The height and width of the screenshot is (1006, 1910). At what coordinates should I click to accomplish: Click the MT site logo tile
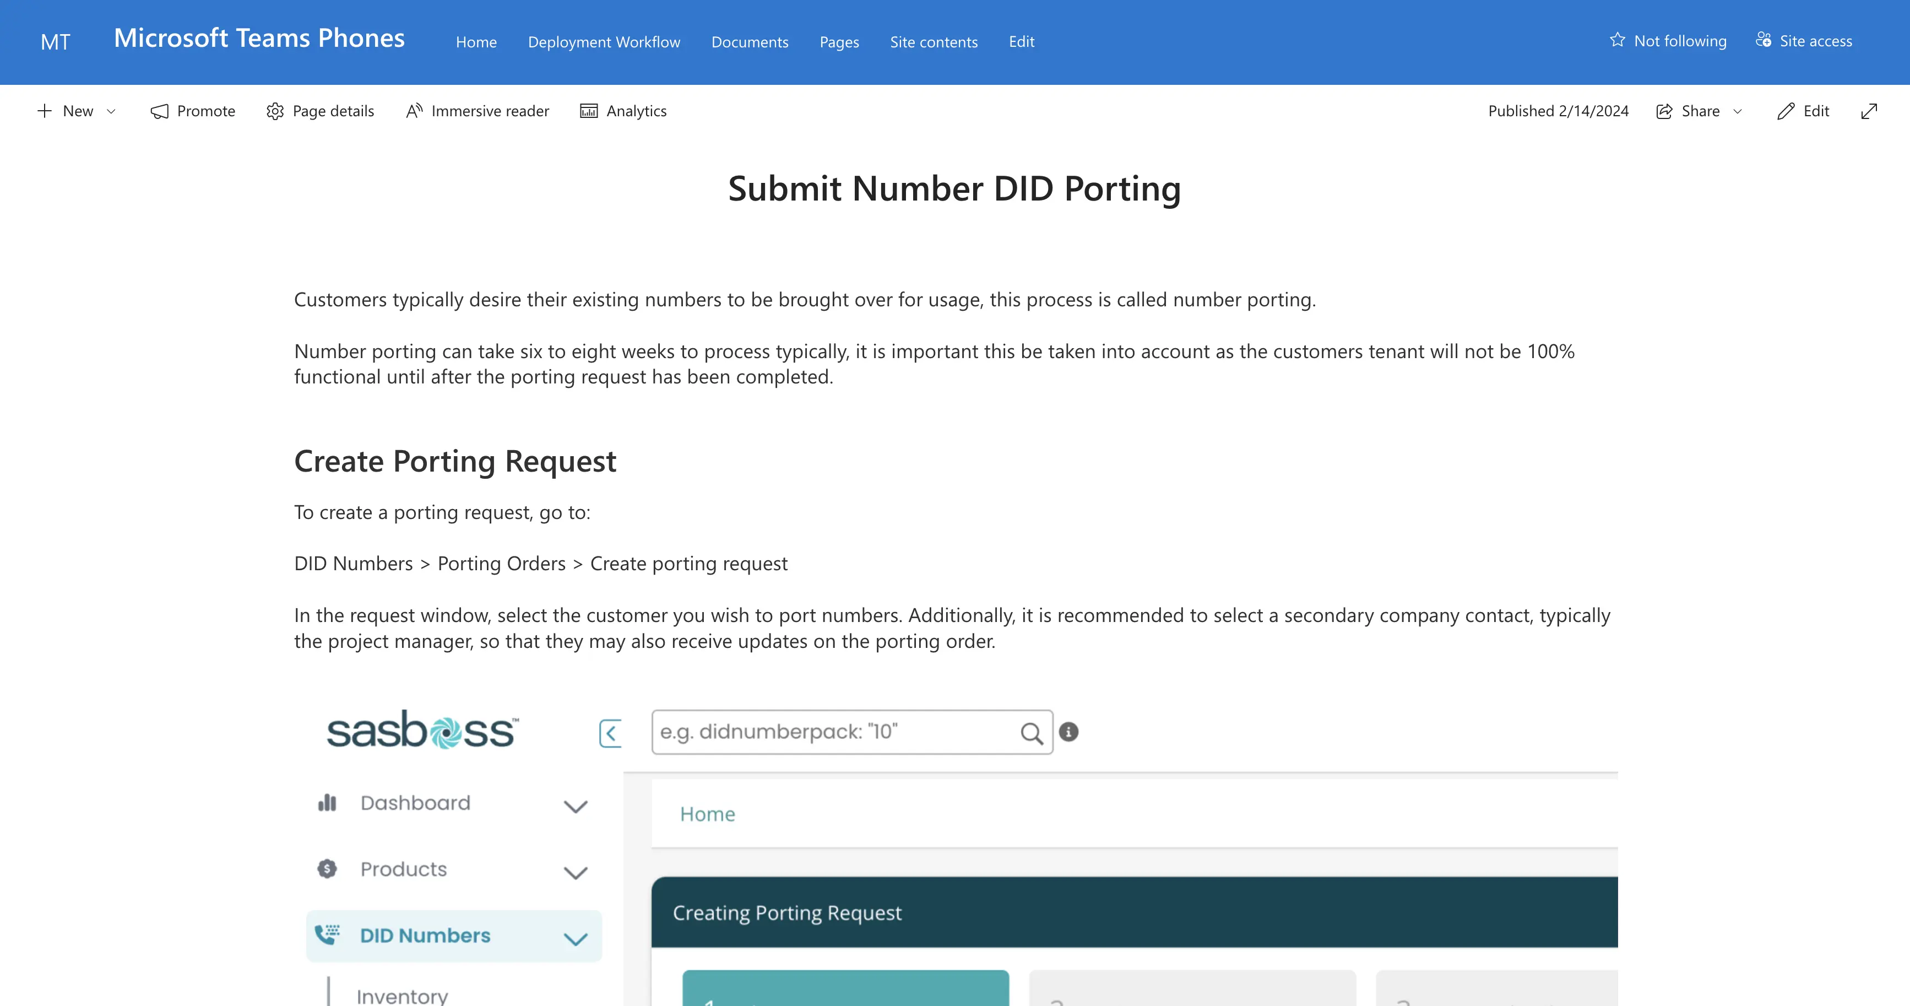coord(56,41)
